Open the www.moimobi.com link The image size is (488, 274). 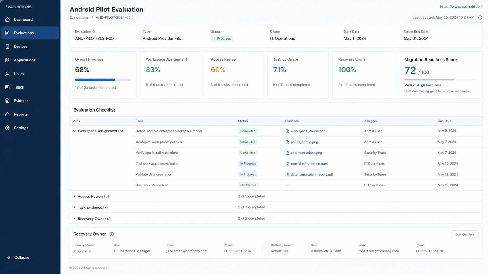pyautogui.click(x=461, y=6)
